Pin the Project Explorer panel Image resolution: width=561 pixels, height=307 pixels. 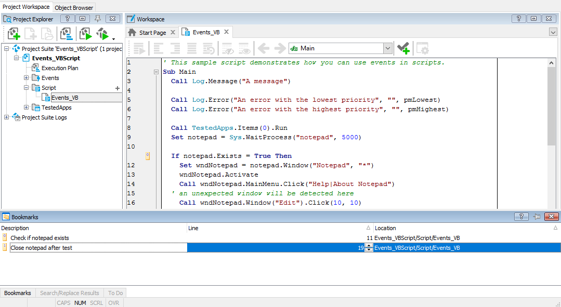[x=97, y=19]
